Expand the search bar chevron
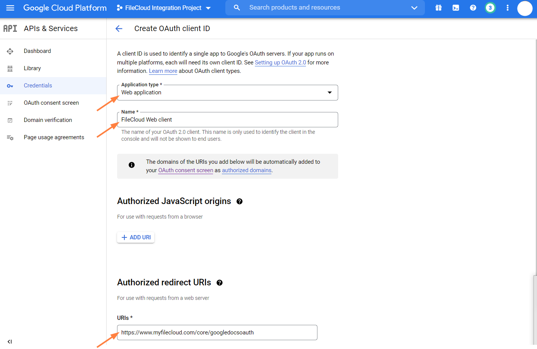Screen dimensions: 537x349 [414, 7]
